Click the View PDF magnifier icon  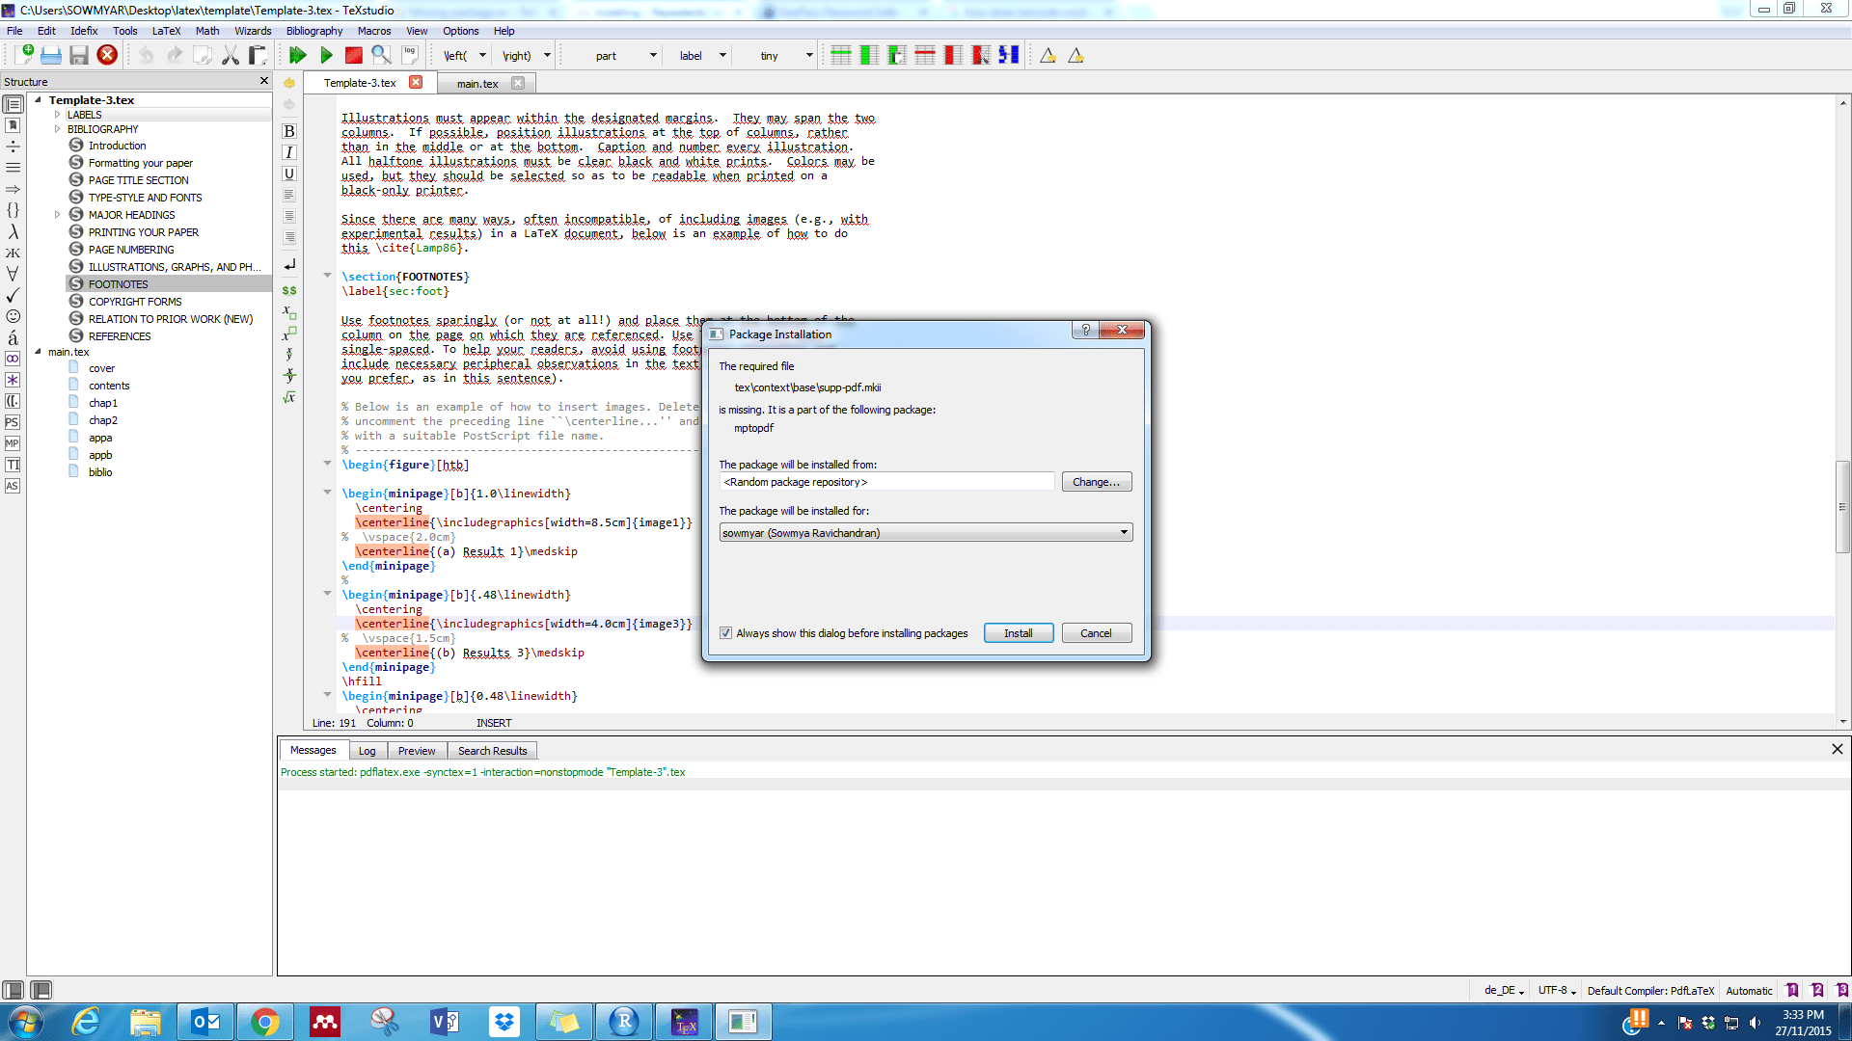(x=381, y=56)
